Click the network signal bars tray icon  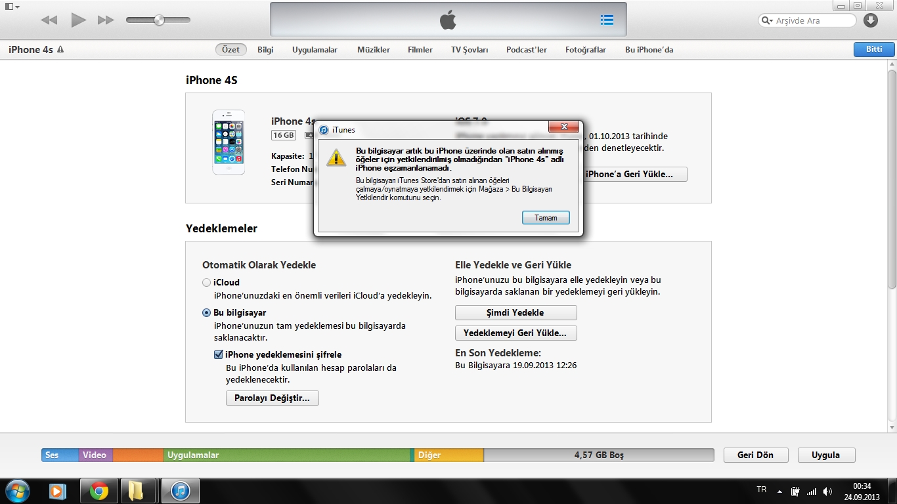(812, 491)
